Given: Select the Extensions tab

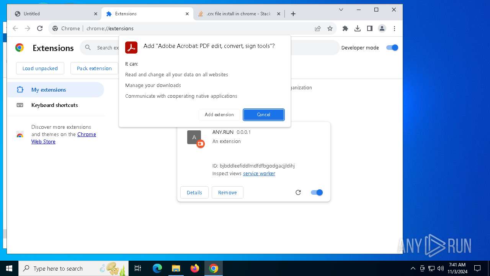Looking at the screenshot, I should [147, 14].
